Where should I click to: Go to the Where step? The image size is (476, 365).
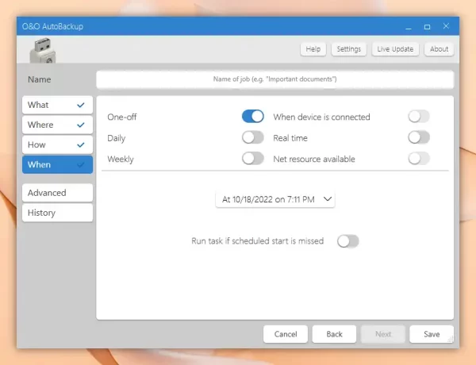pos(57,125)
